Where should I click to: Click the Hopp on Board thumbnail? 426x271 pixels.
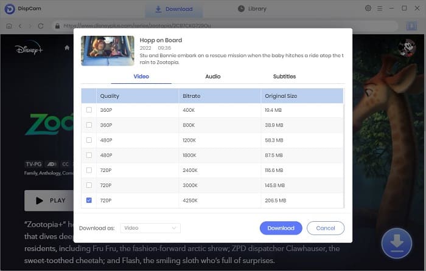click(108, 50)
